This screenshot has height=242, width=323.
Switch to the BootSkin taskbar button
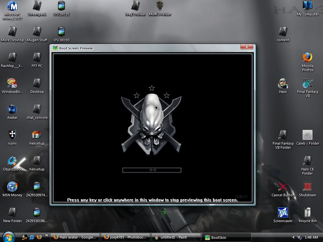point(226,237)
